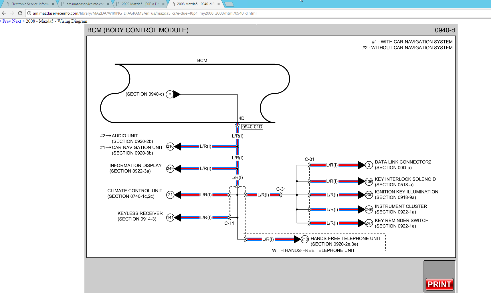Image resolution: width=491 pixels, height=293 pixels.
Task: Click circled C section reference marker
Action: (x=170, y=94)
